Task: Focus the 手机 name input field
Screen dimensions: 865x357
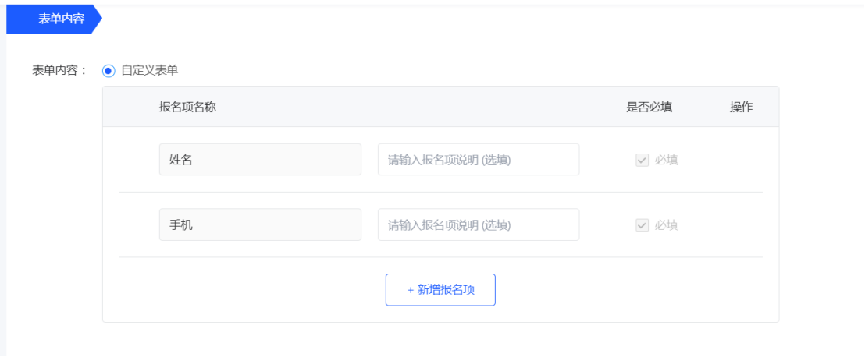Action: click(261, 224)
